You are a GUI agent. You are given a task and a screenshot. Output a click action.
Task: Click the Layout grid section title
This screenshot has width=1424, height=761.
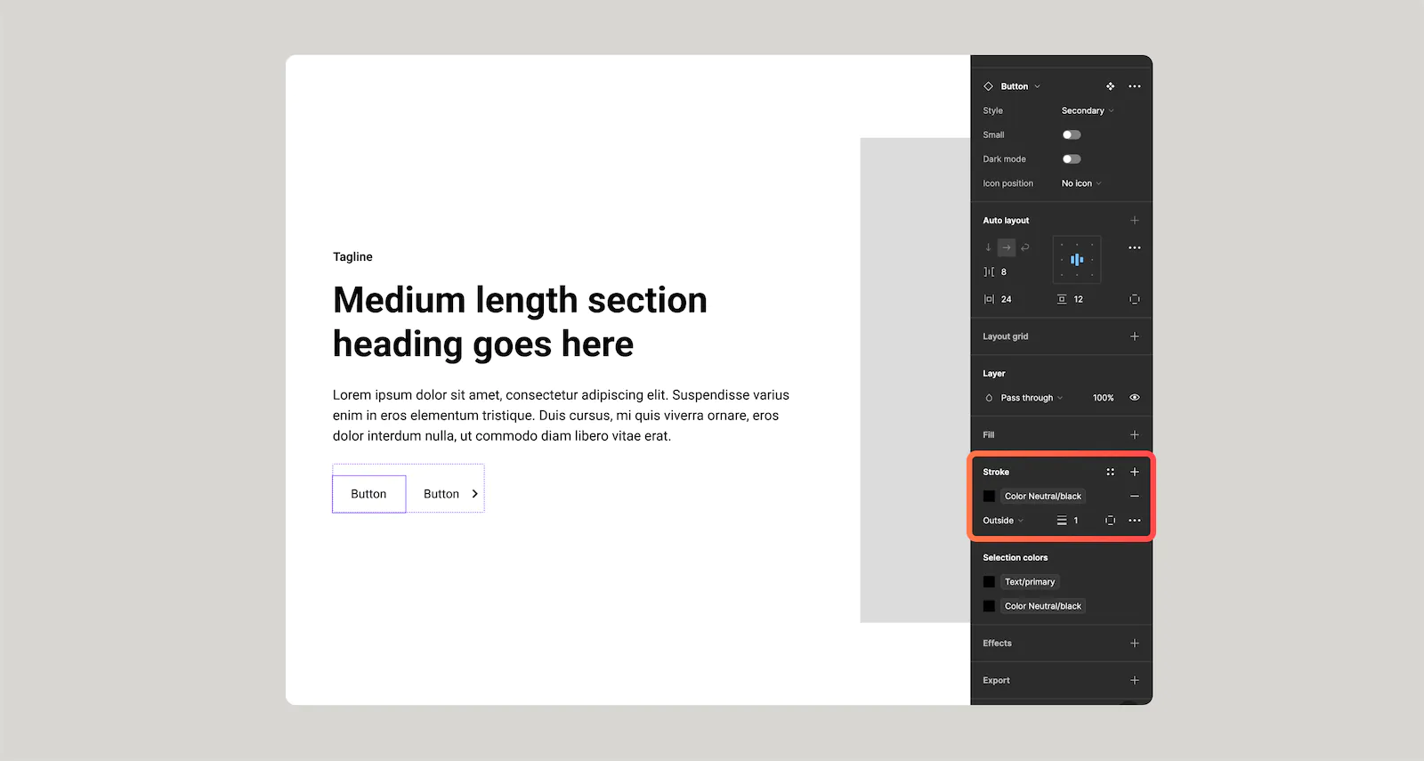pos(1006,336)
